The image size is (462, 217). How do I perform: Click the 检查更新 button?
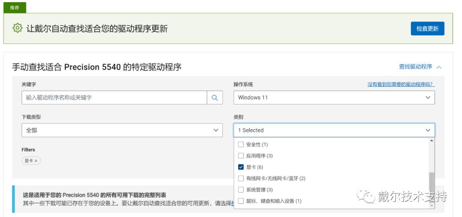click(x=427, y=29)
